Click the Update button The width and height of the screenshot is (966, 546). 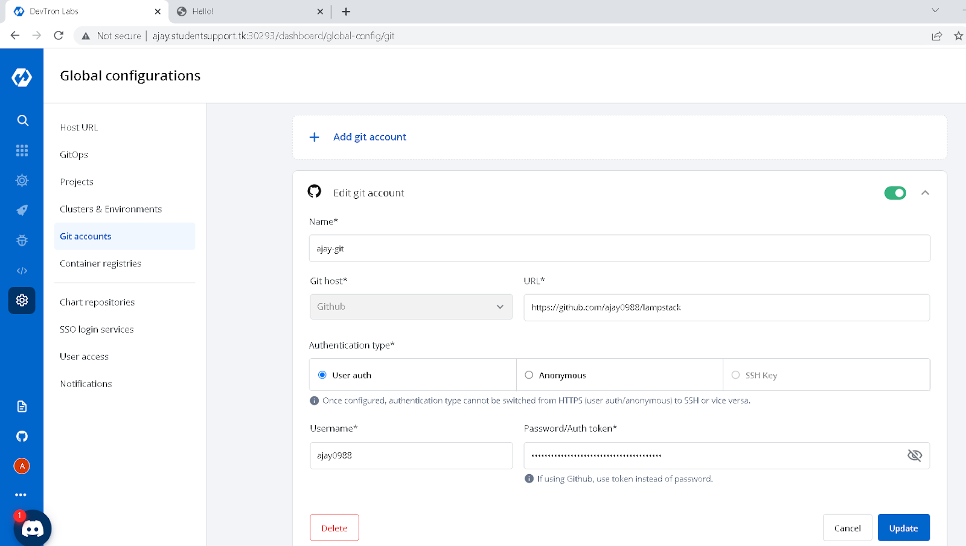903,528
